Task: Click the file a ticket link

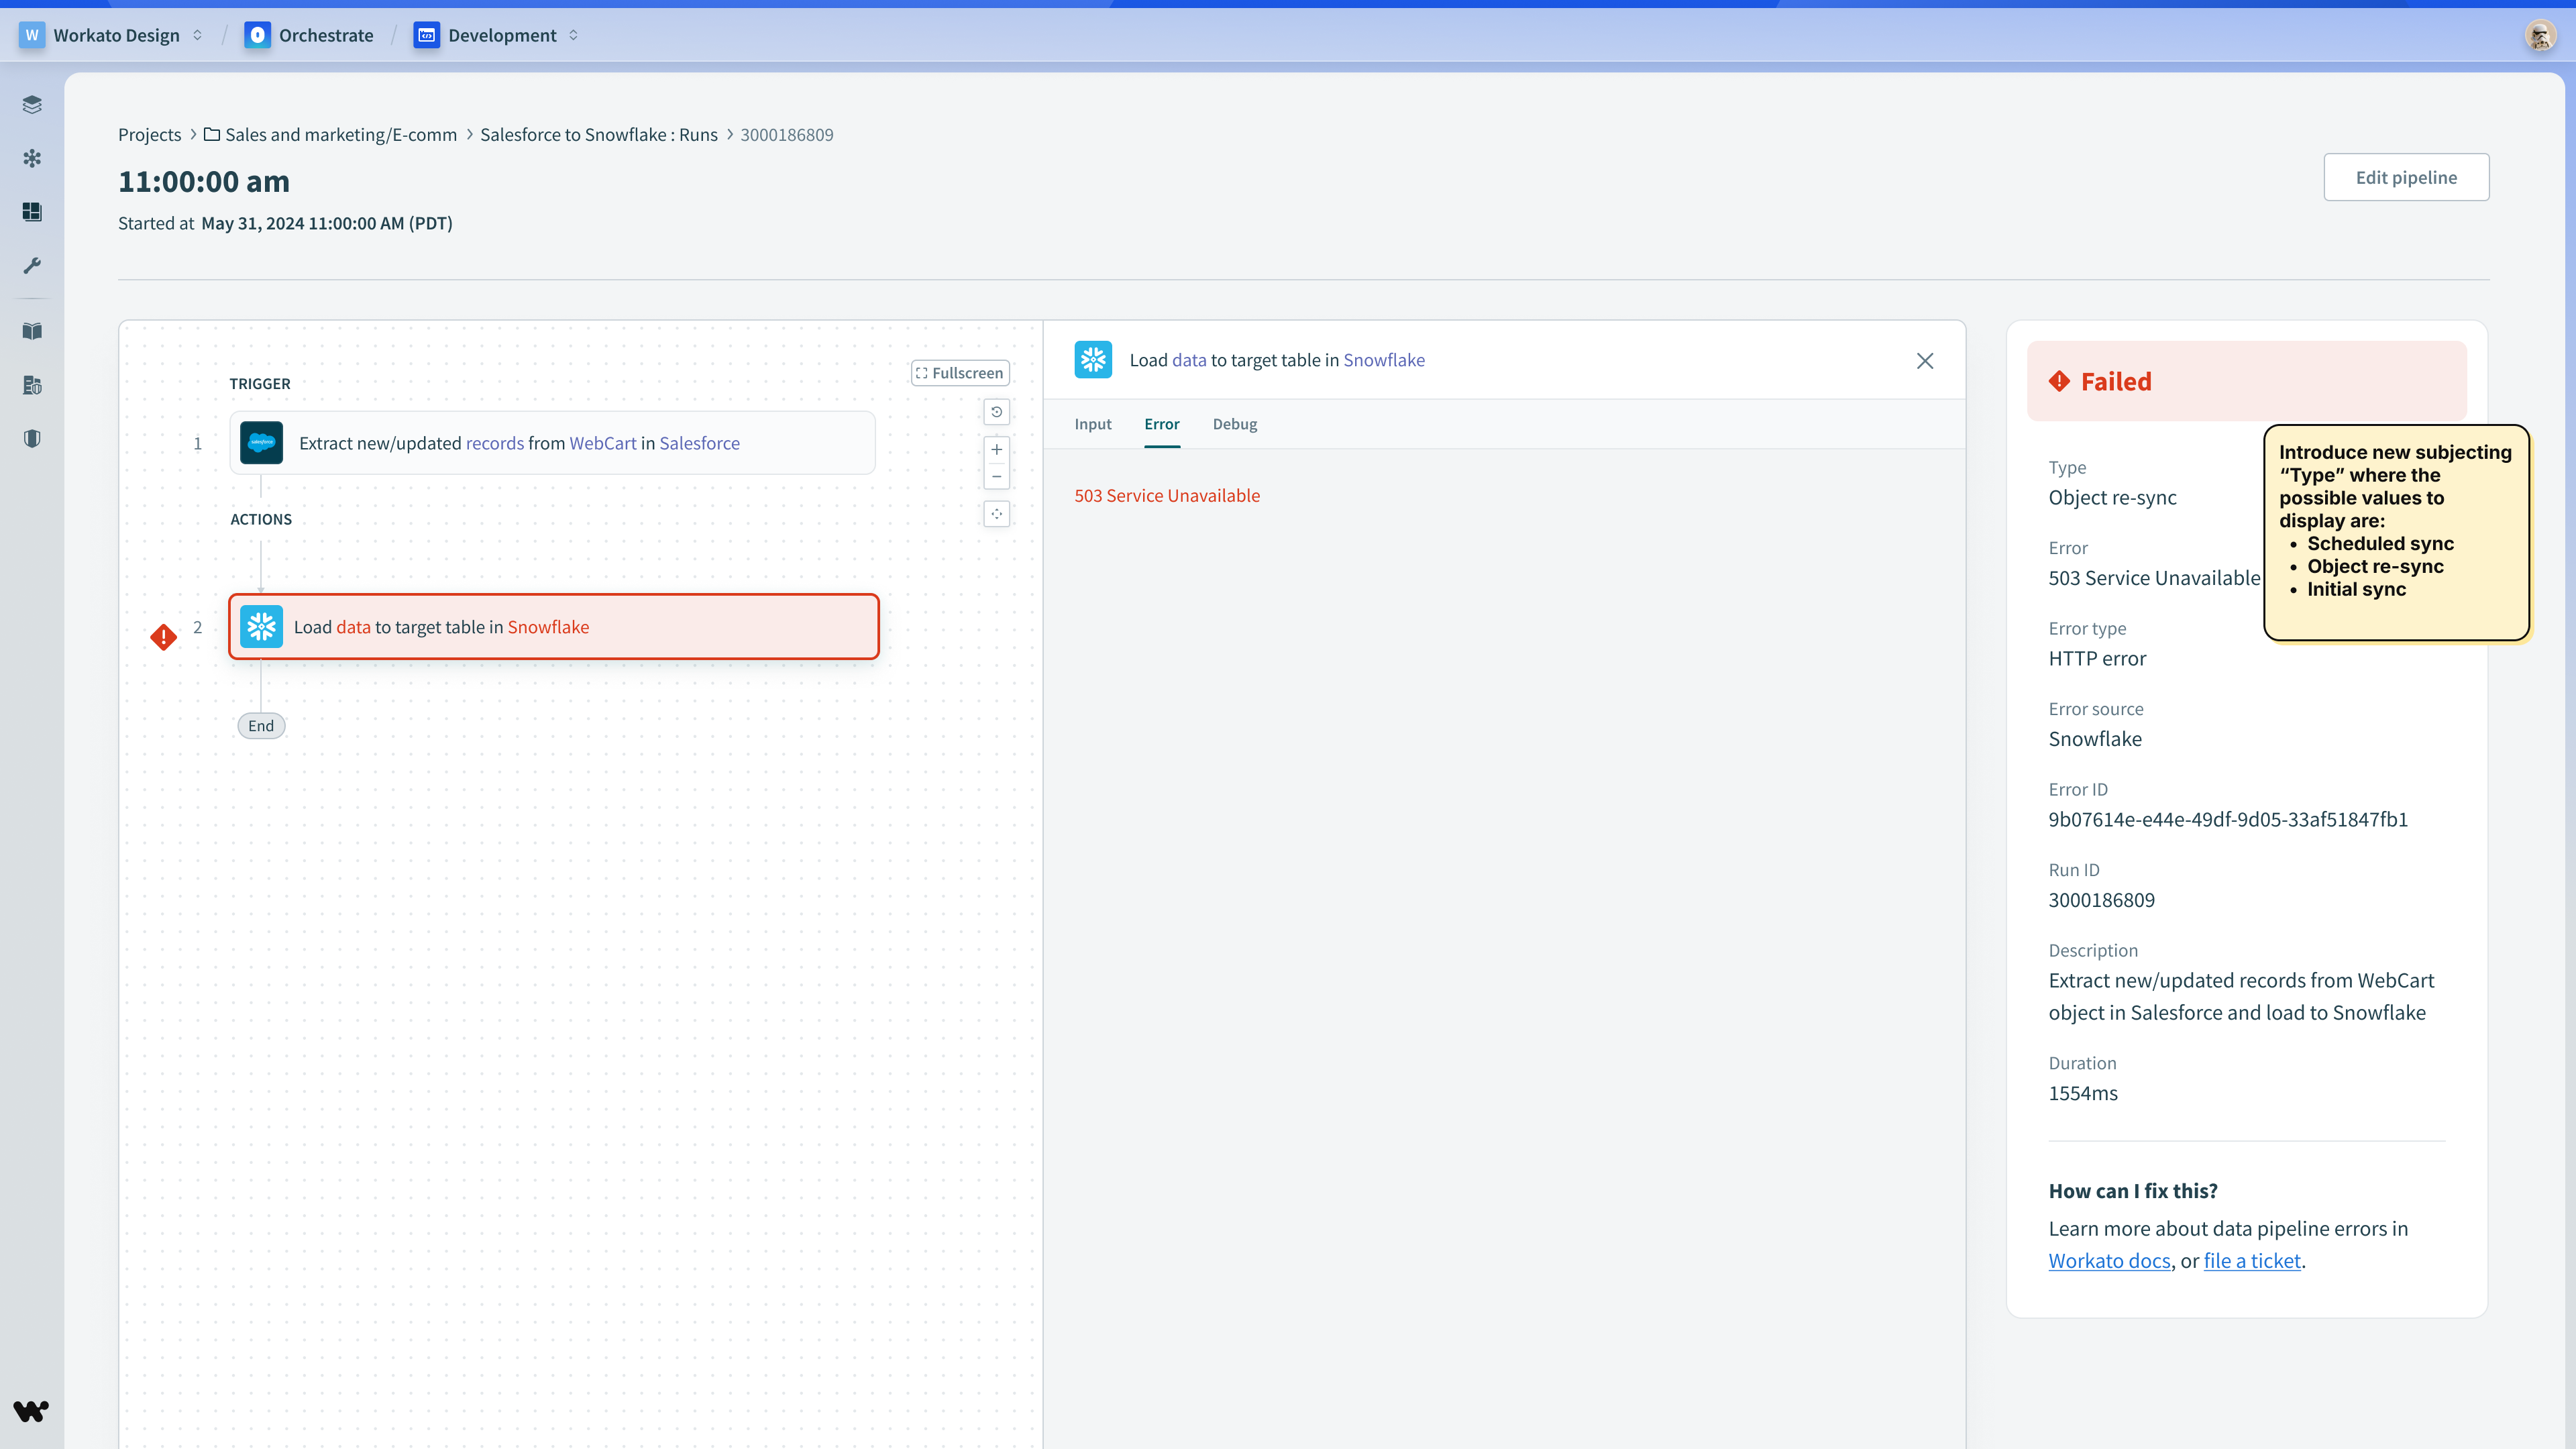Action: click(x=2252, y=1261)
